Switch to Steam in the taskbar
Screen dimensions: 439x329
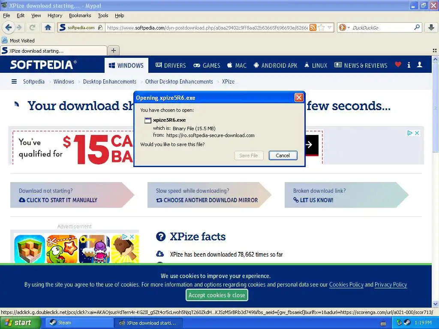point(79,323)
